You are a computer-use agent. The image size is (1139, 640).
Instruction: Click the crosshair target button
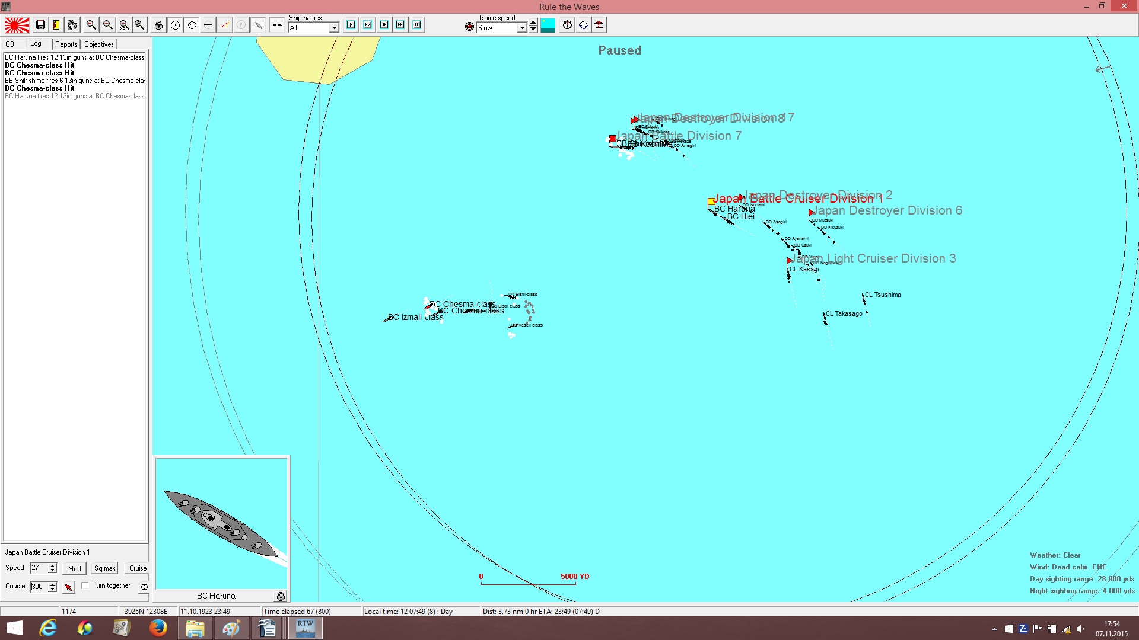(x=144, y=587)
